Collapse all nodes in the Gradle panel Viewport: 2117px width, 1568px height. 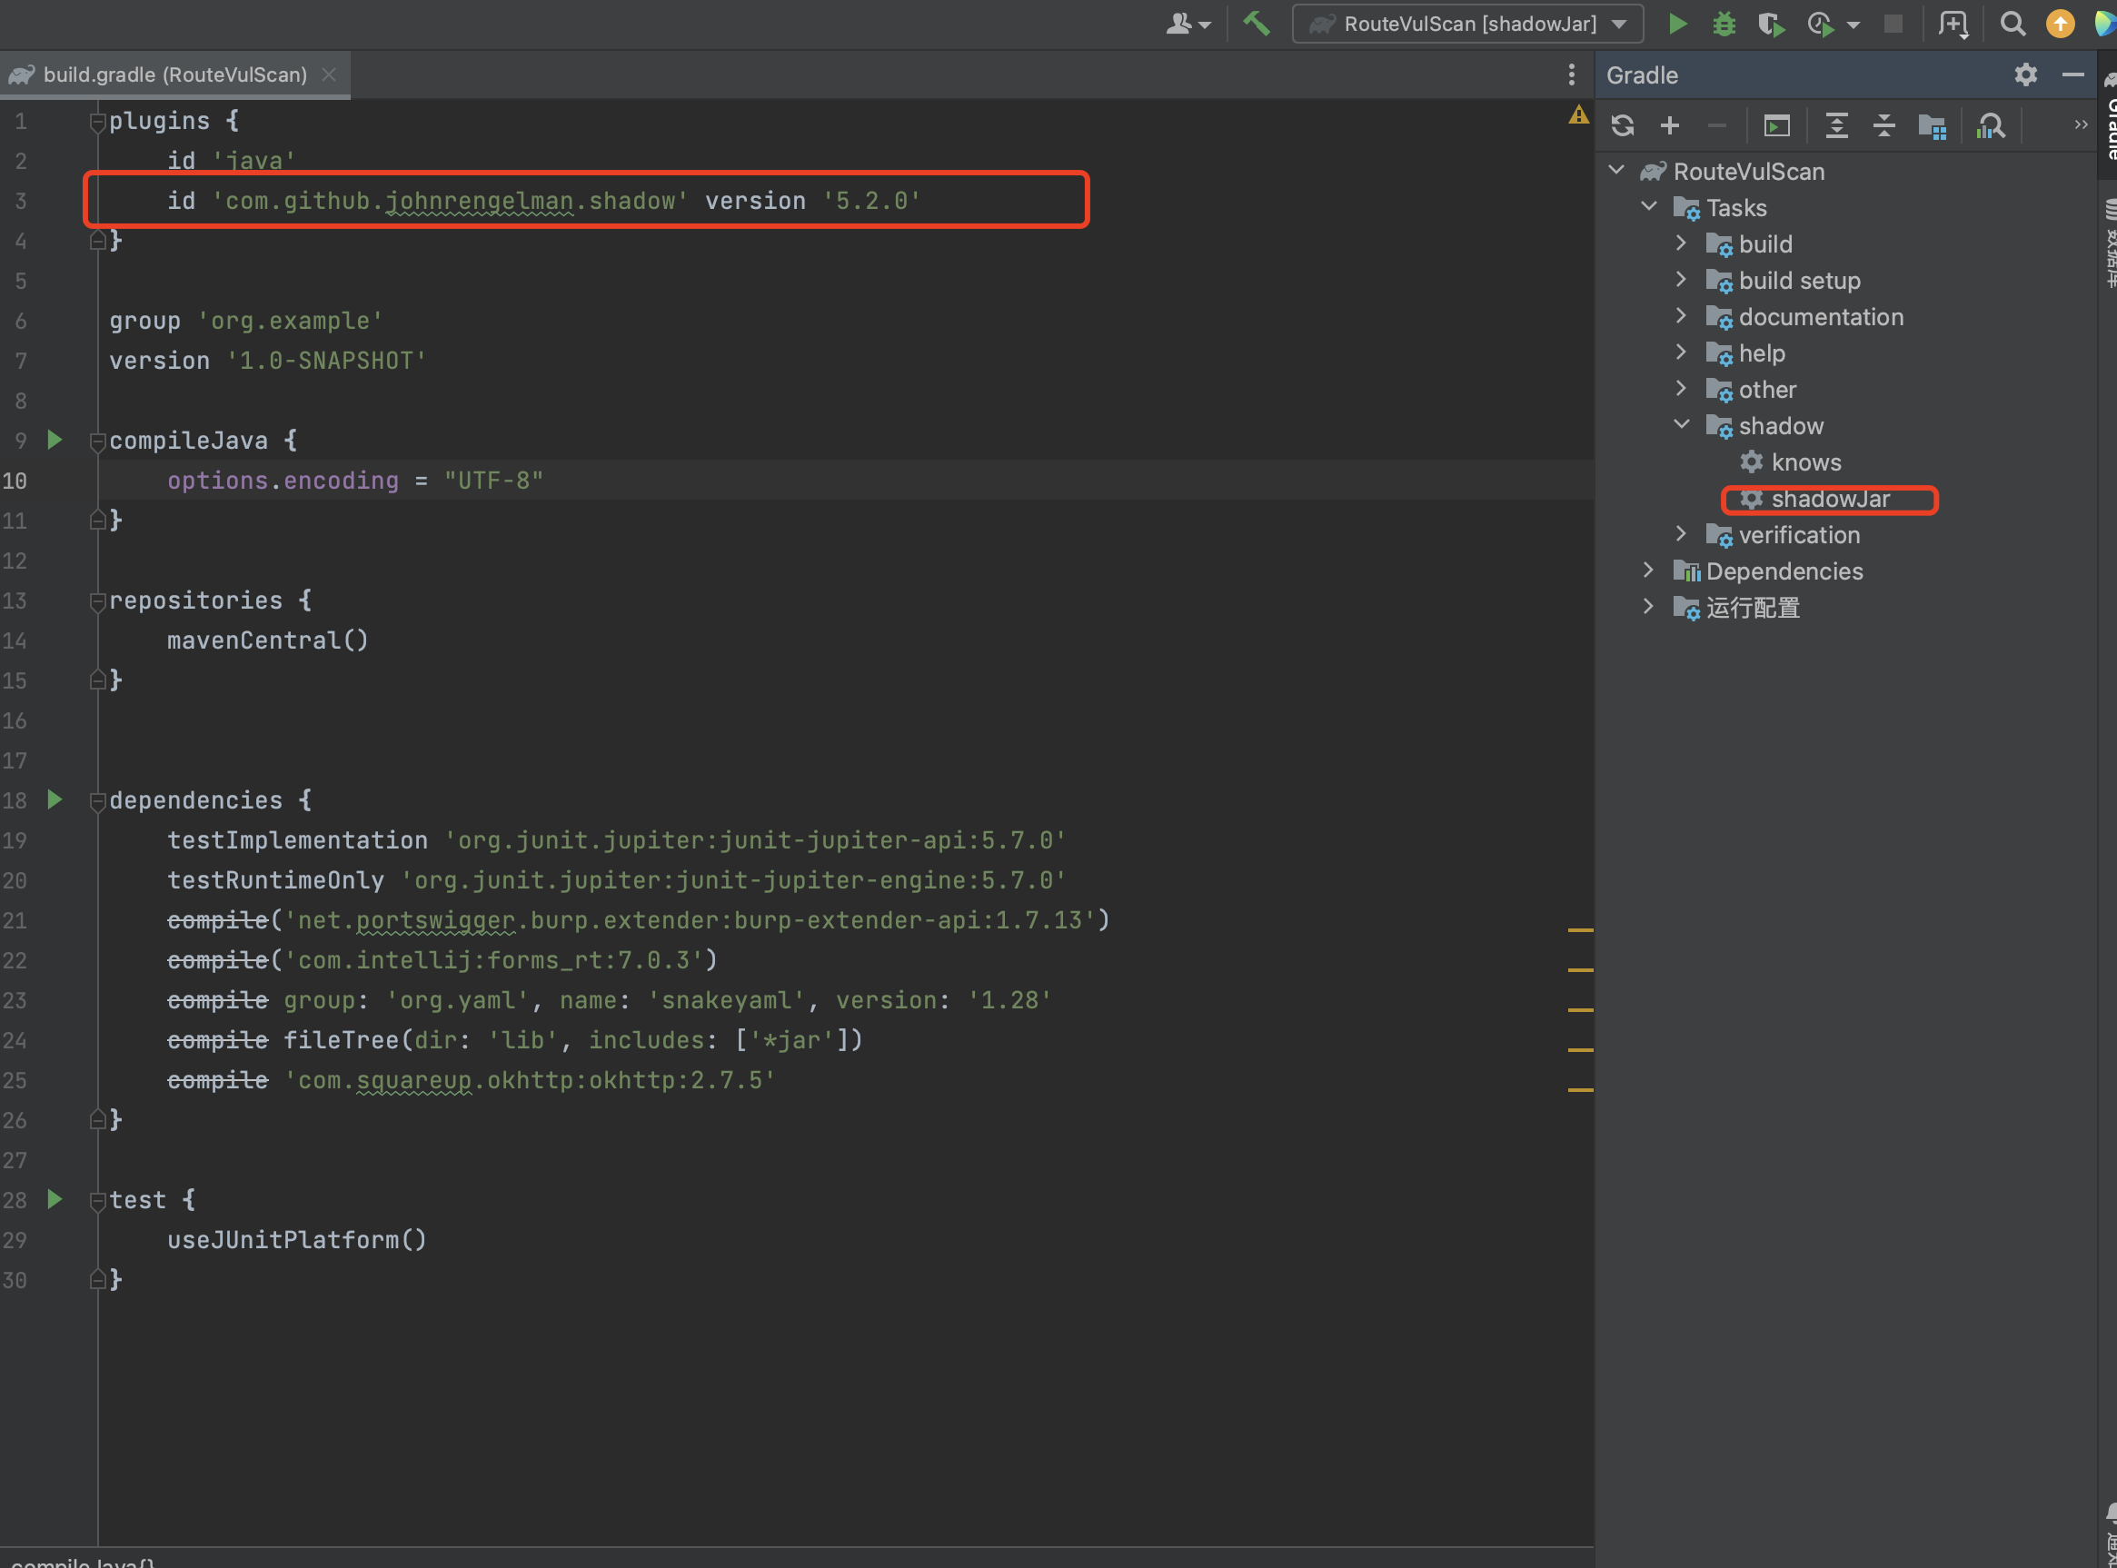click(1883, 125)
